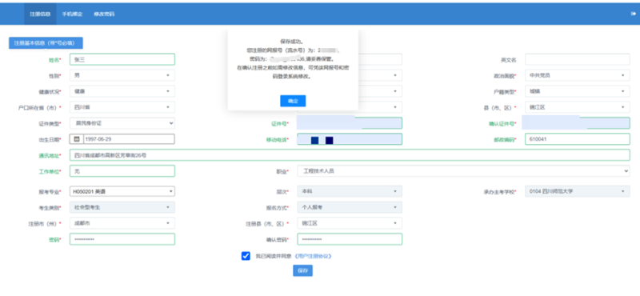640x296 pixels.
Task: Click the logout icon in the top bar
Action: [x=633, y=14]
